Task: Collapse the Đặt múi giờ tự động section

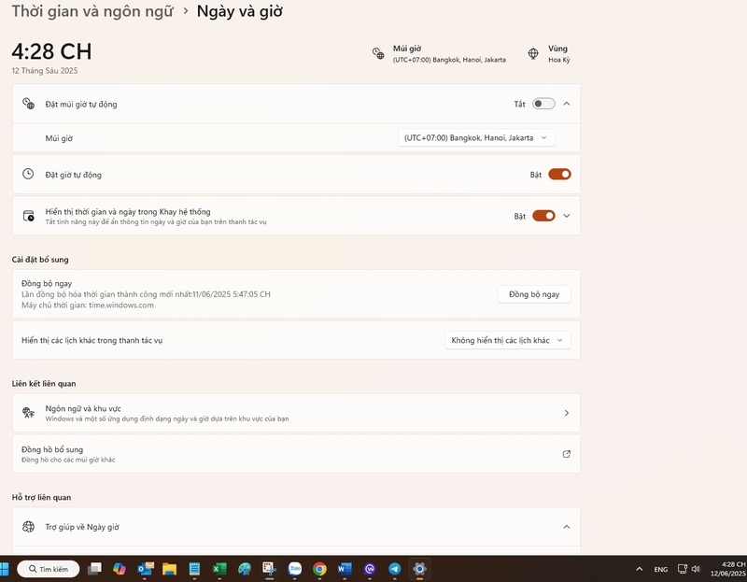Action: pyautogui.click(x=567, y=104)
